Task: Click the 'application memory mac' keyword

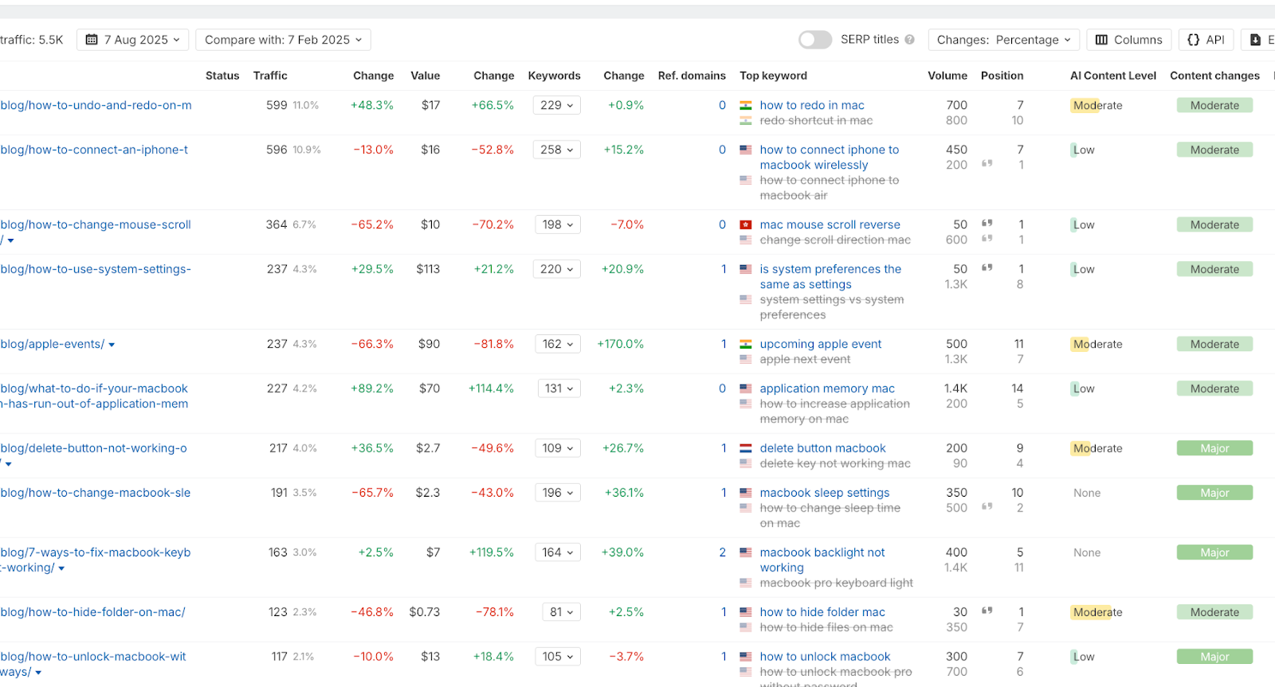Action: [827, 388]
